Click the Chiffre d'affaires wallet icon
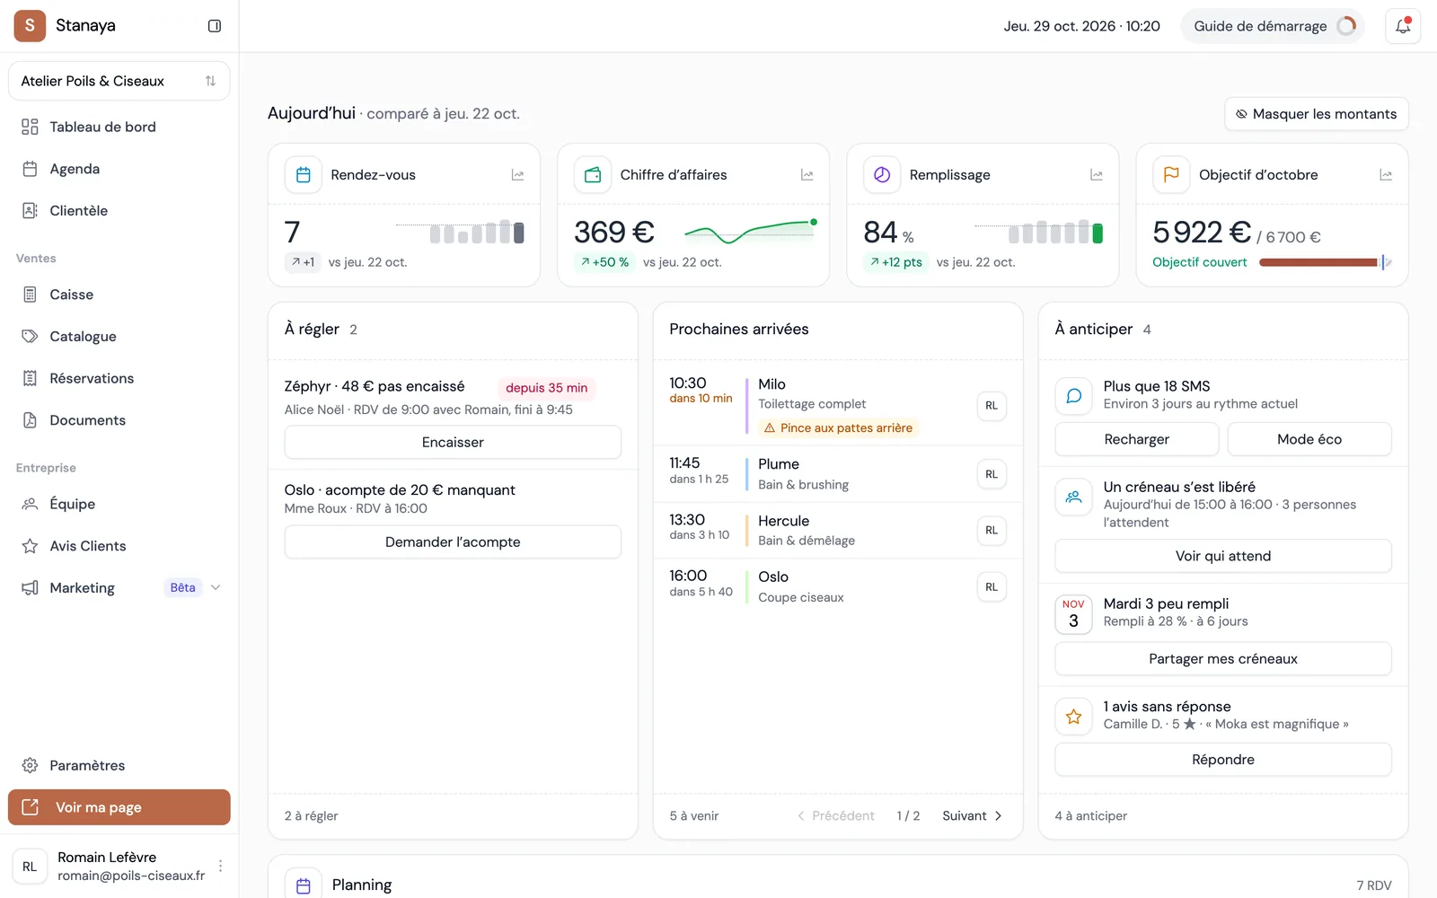Viewport: 1437px width, 898px height. (x=593, y=175)
